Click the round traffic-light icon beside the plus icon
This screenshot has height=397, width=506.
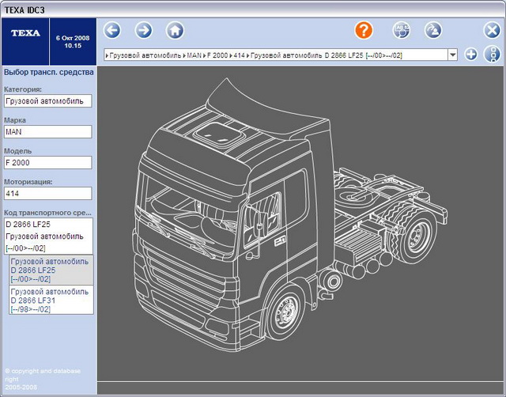coord(493,55)
